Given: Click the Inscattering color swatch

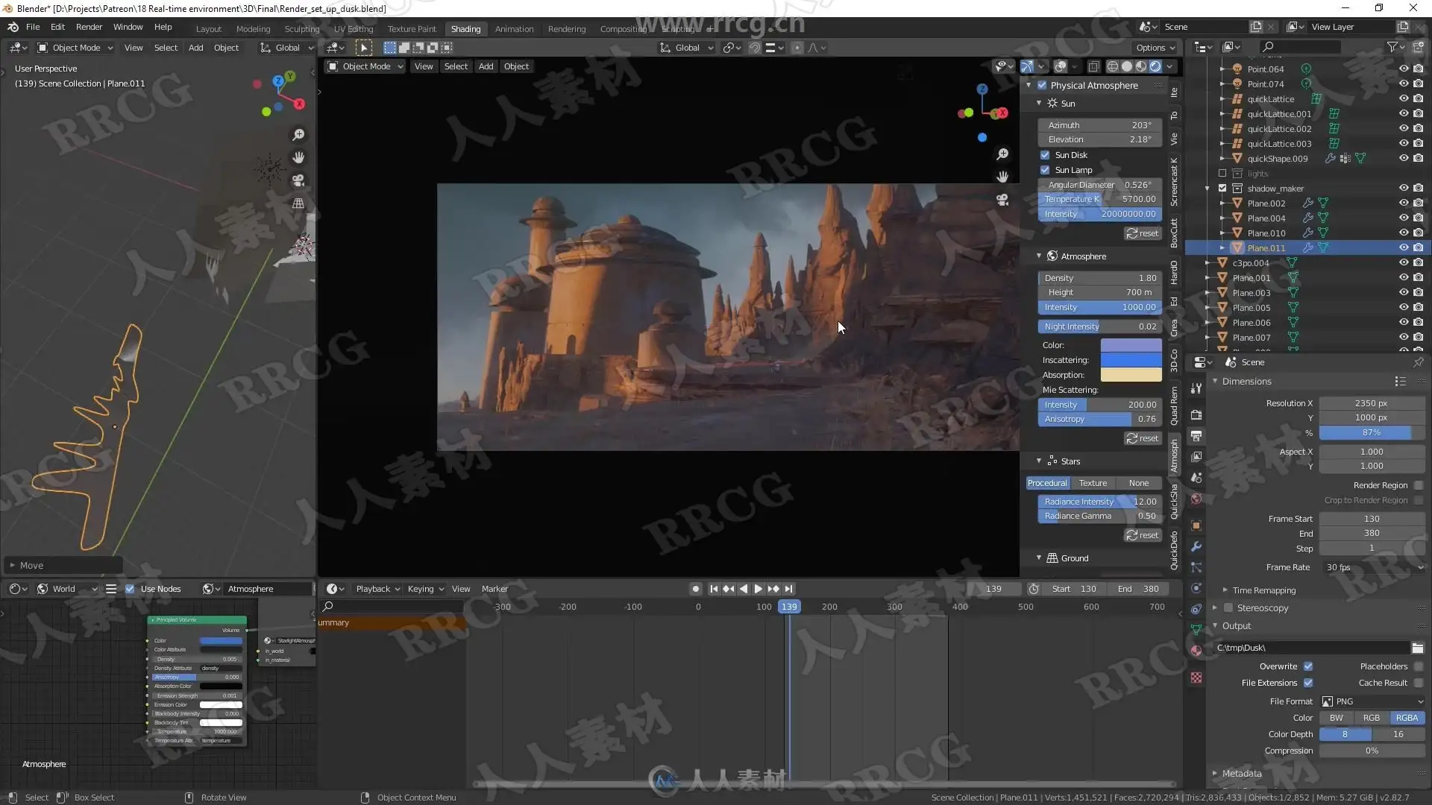Looking at the screenshot, I should coord(1131,360).
